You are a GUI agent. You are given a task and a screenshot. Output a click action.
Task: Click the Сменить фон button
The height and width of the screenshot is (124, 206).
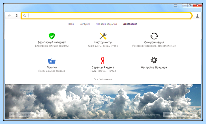[26, 115]
